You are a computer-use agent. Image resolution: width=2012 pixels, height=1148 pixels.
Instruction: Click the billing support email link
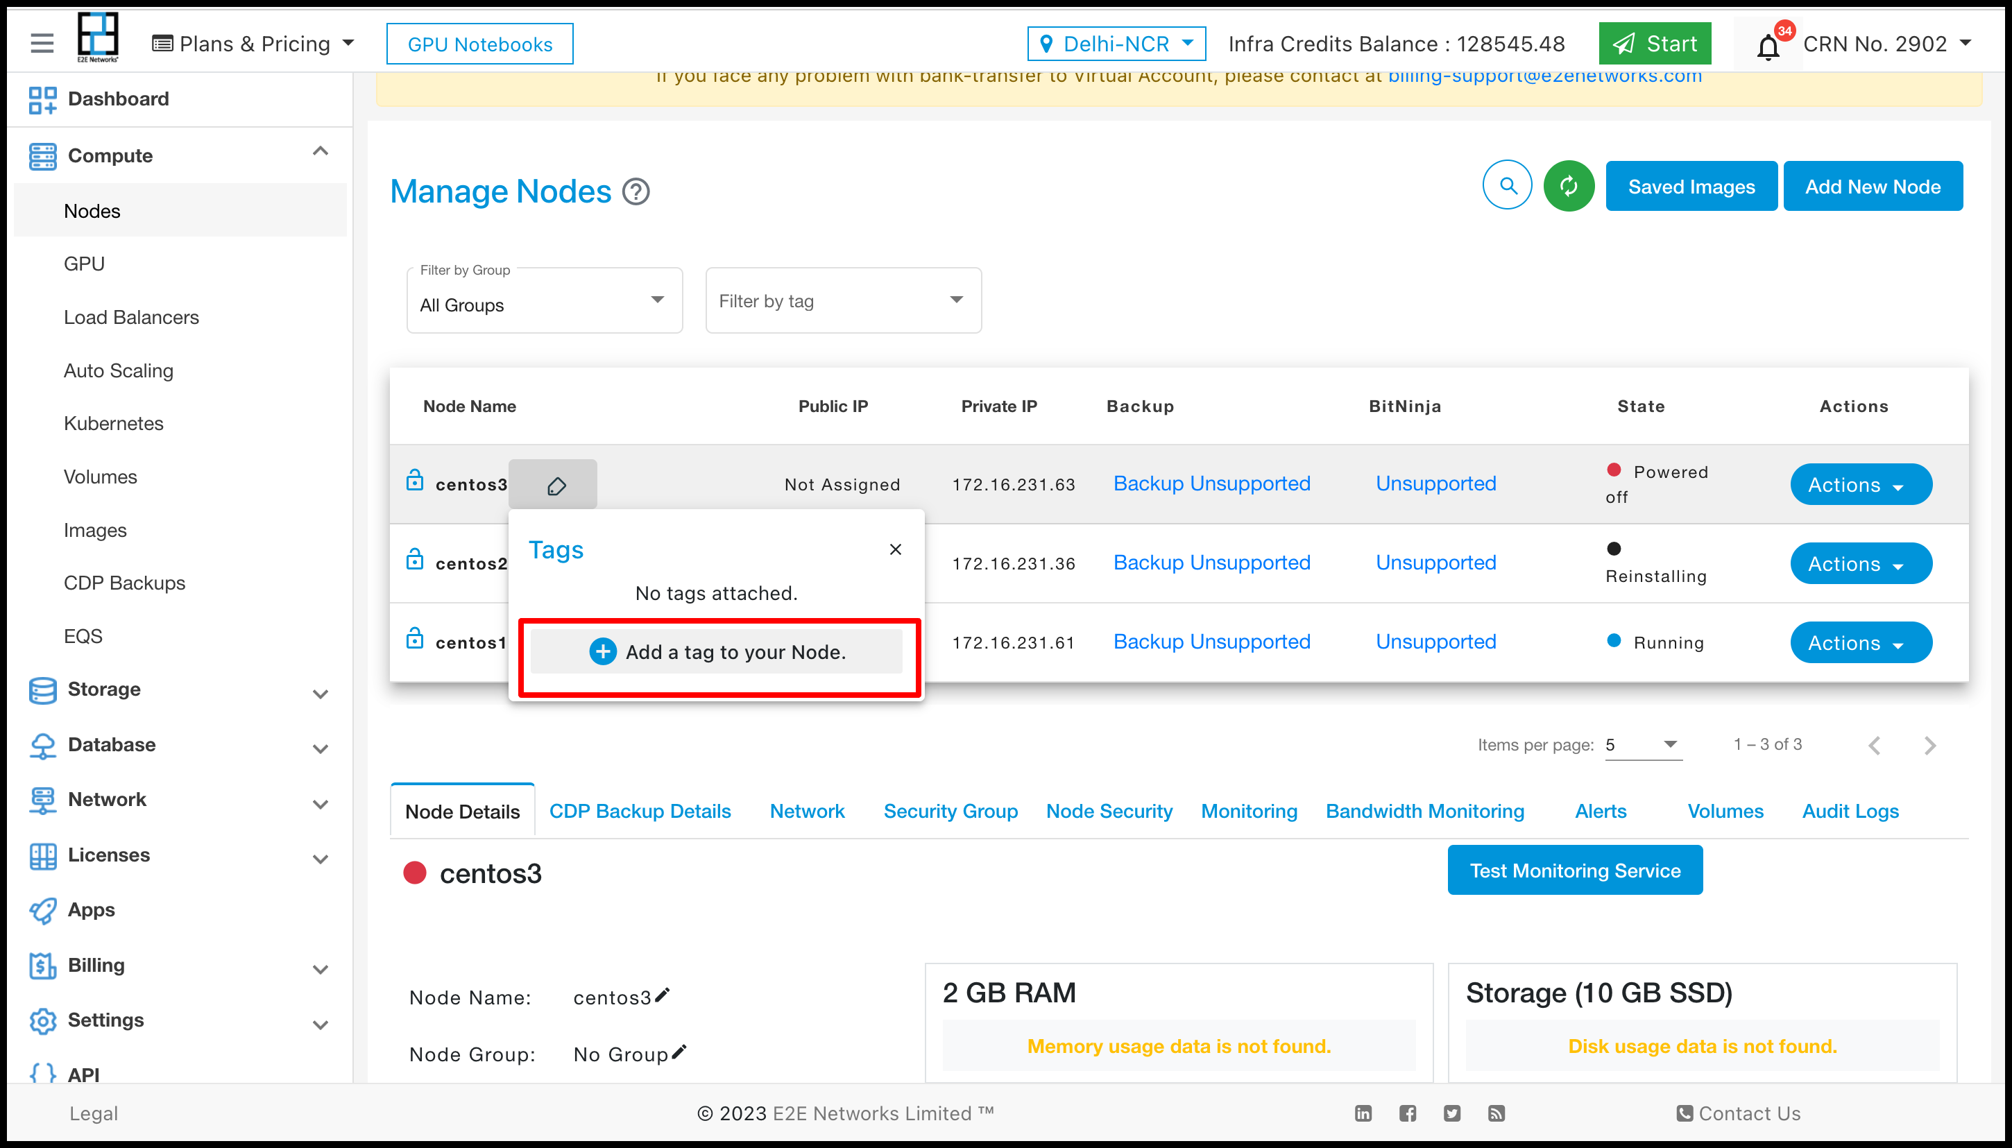pyautogui.click(x=1545, y=76)
